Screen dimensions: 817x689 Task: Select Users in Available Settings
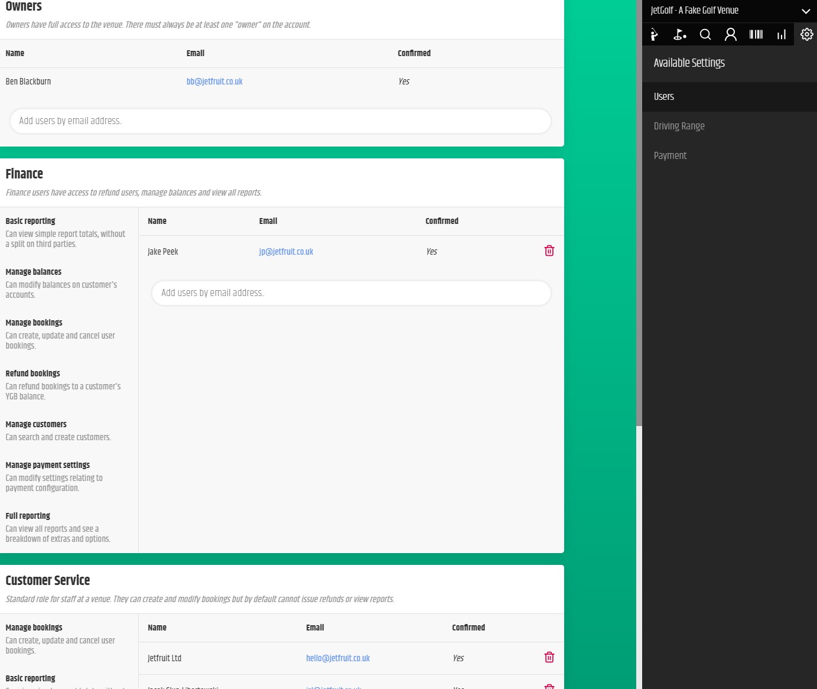730,97
